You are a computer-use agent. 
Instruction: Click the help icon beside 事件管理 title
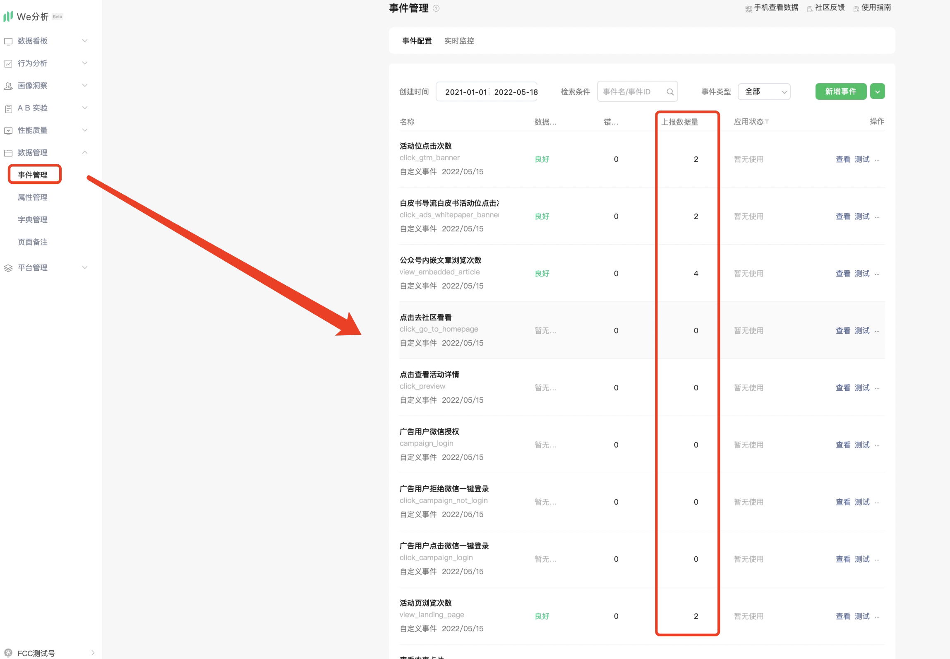click(436, 8)
